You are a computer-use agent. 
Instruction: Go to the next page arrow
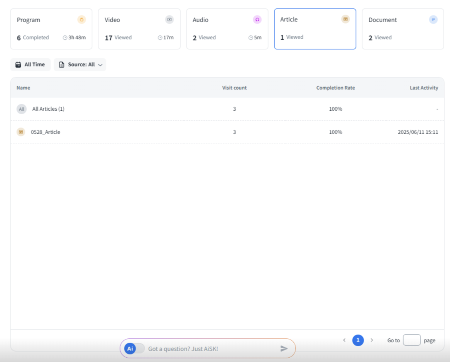click(x=372, y=340)
